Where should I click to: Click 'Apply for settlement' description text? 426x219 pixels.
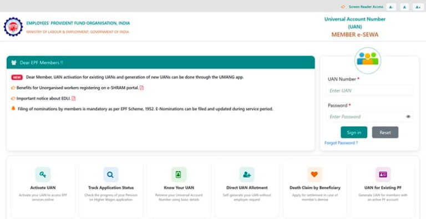pos(315,197)
